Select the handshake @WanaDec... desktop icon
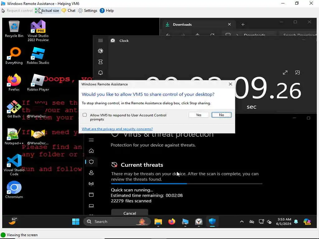This screenshot has height=239, width=319. (38, 136)
